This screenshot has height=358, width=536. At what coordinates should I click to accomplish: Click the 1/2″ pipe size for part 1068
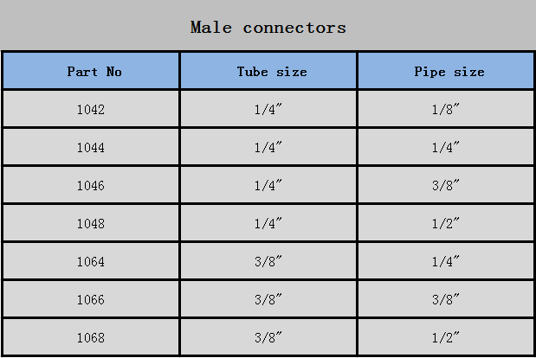pos(445,338)
